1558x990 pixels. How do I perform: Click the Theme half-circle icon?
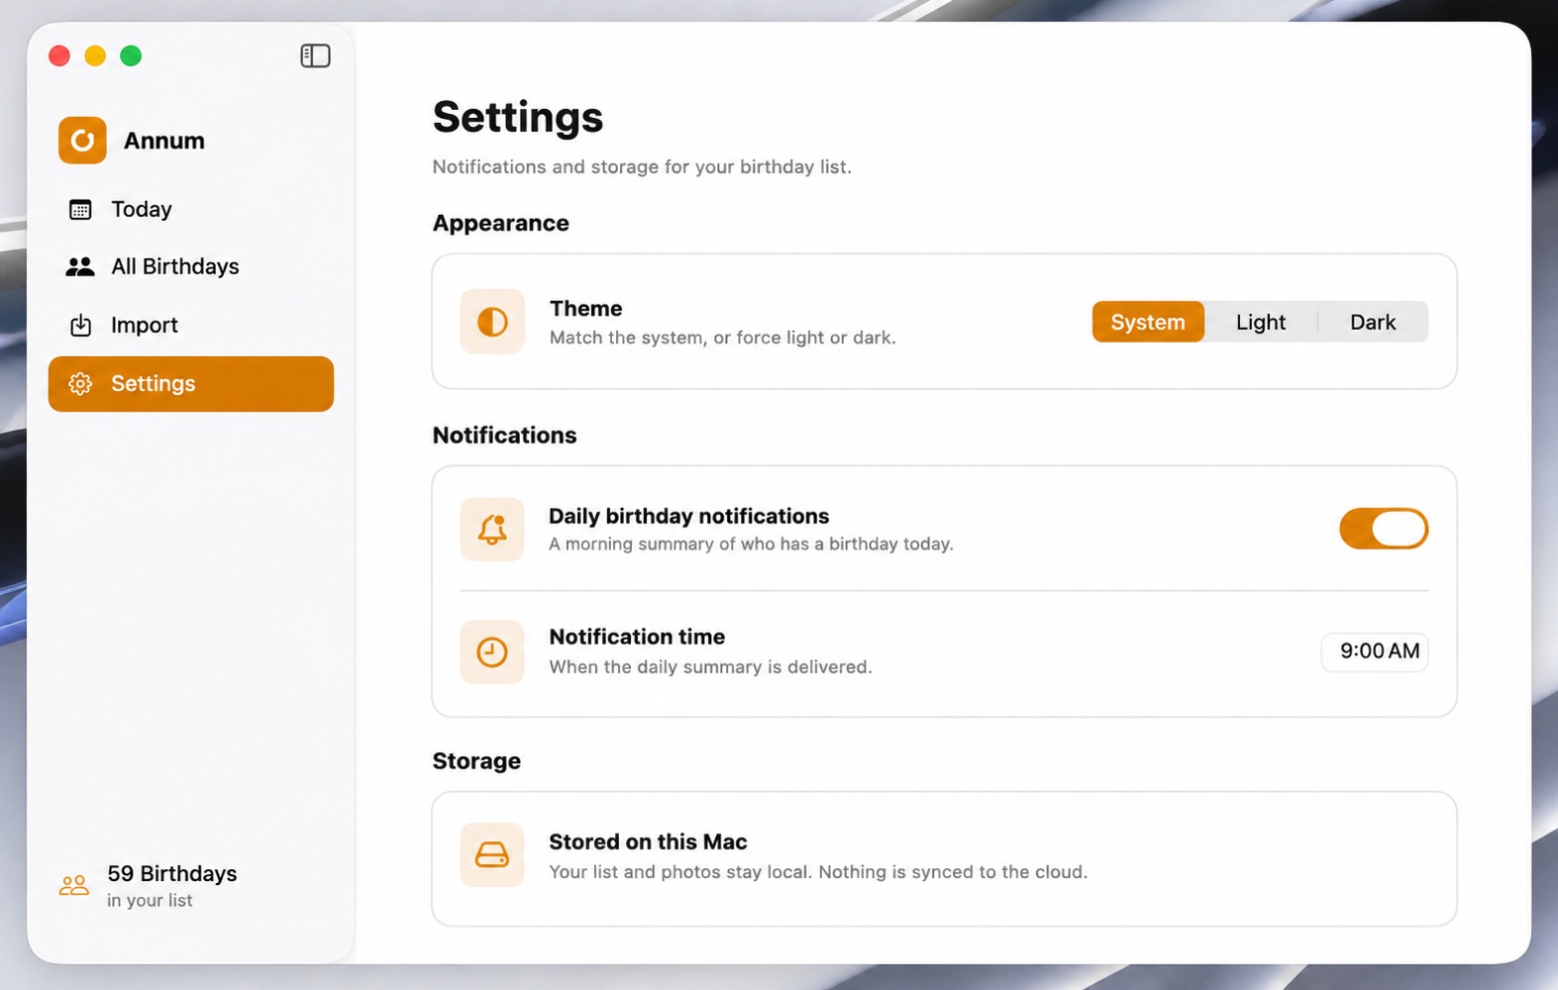coord(492,322)
